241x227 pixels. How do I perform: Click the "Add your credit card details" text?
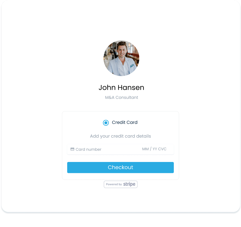(x=121, y=136)
